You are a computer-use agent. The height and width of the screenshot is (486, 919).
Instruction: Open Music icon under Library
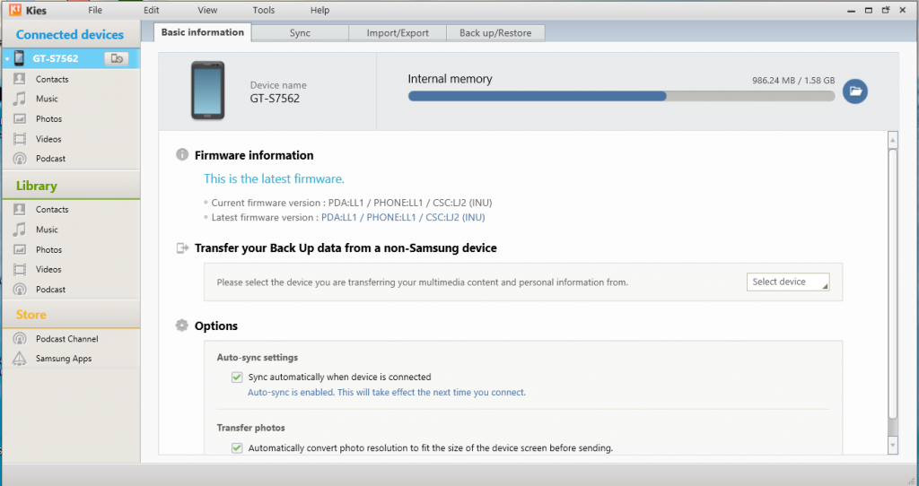(20, 230)
